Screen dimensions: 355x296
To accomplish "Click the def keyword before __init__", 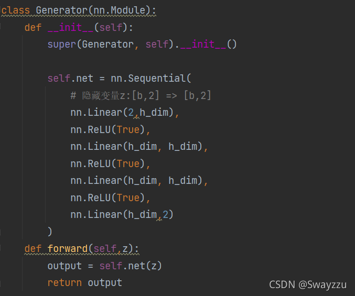I will [x=33, y=27].
